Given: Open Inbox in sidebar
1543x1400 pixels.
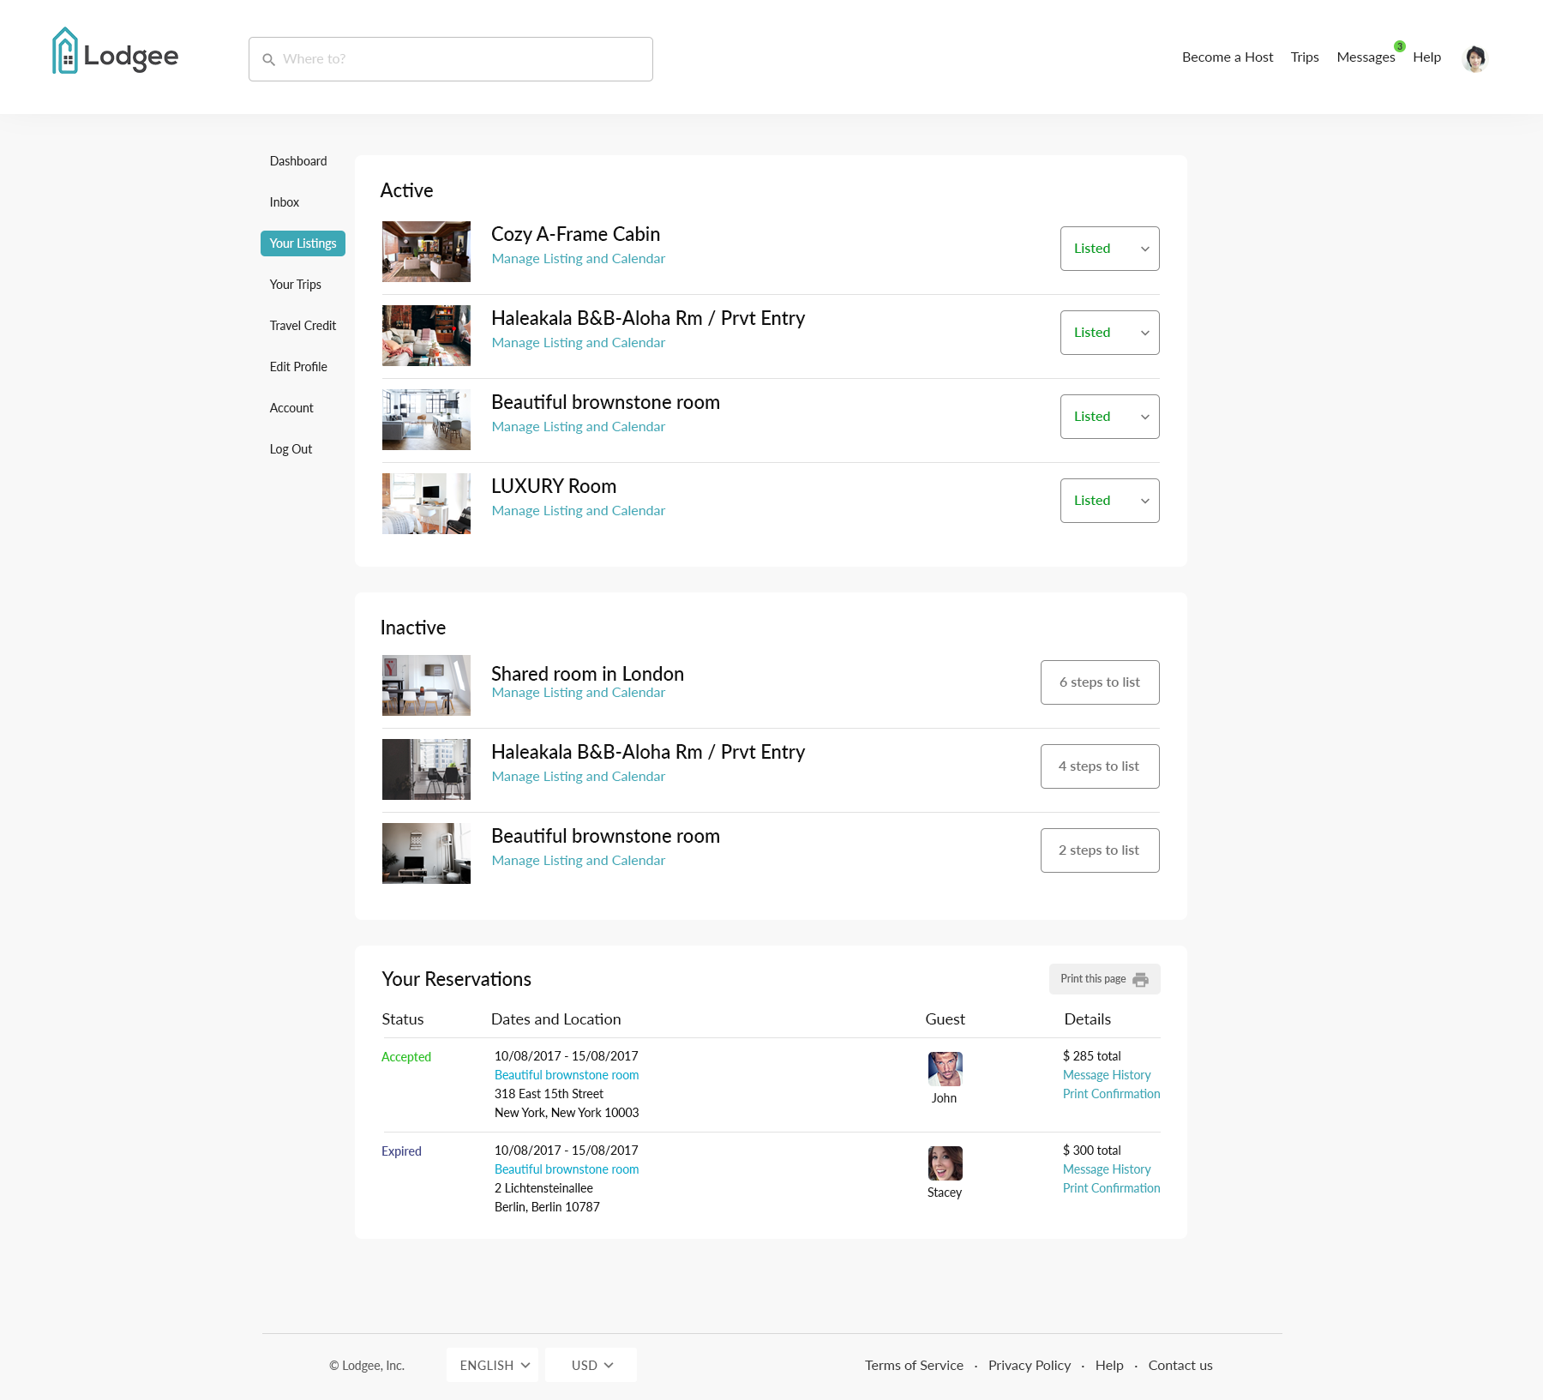Looking at the screenshot, I should 285,202.
